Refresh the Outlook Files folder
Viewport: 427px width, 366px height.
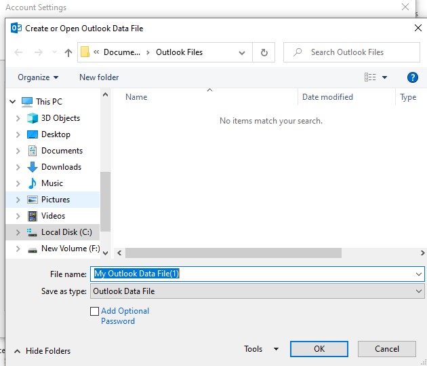(x=264, y=52)
